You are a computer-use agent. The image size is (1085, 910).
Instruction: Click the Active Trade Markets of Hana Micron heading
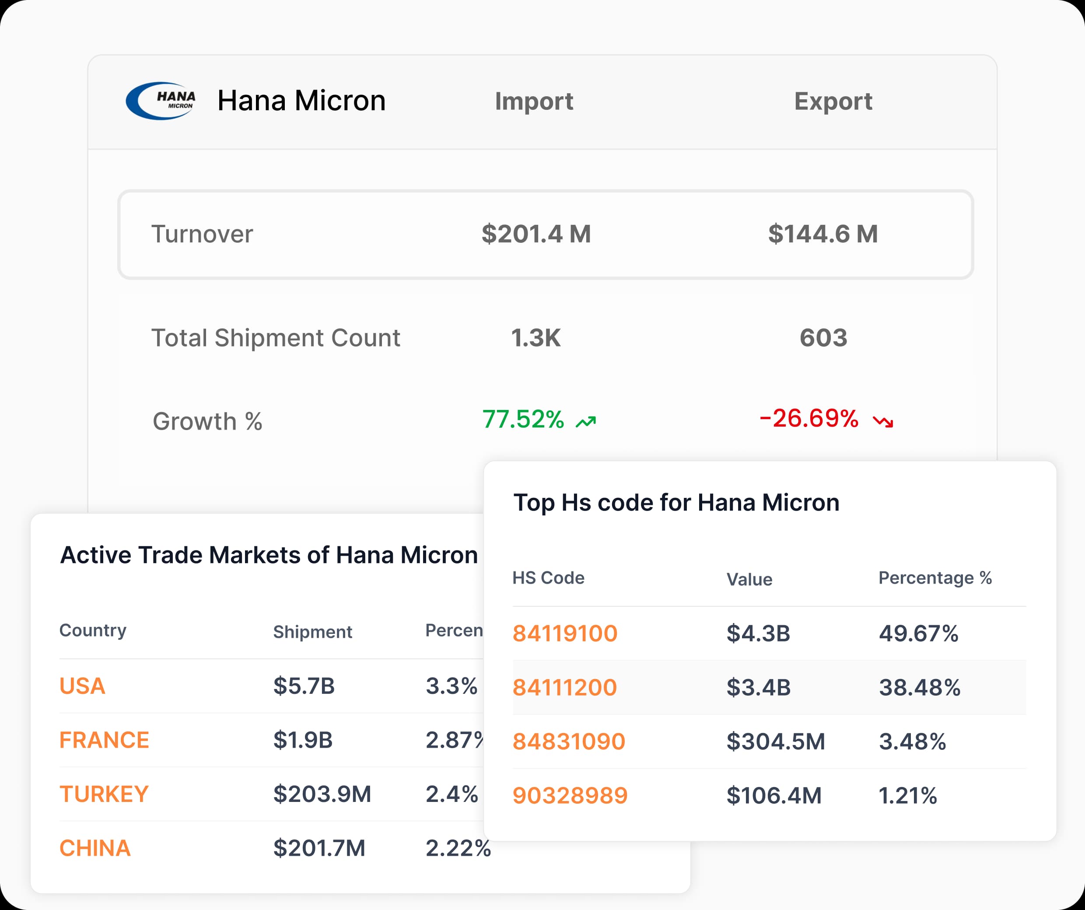pos(269,555)
